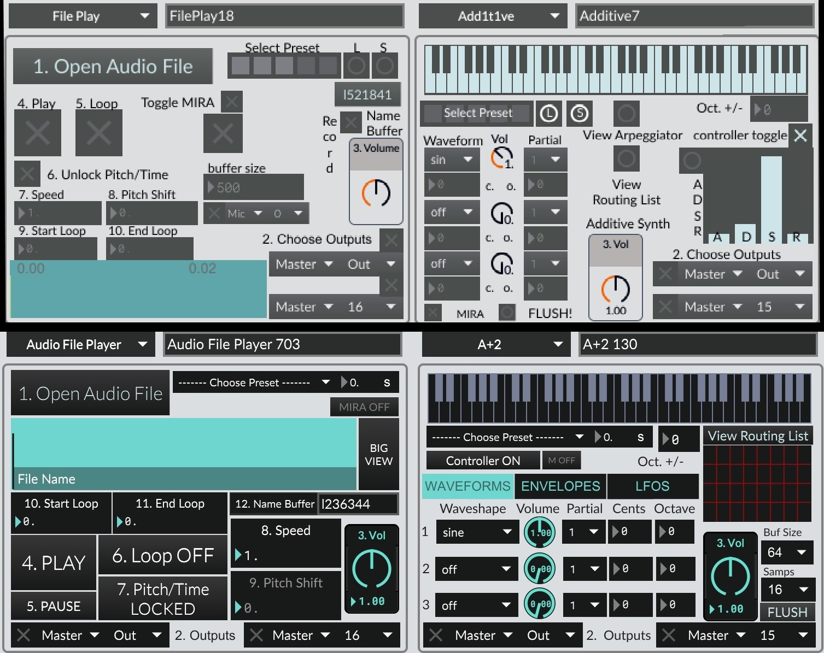Toggle the Record X box in FilePlay18

point(351,122)
